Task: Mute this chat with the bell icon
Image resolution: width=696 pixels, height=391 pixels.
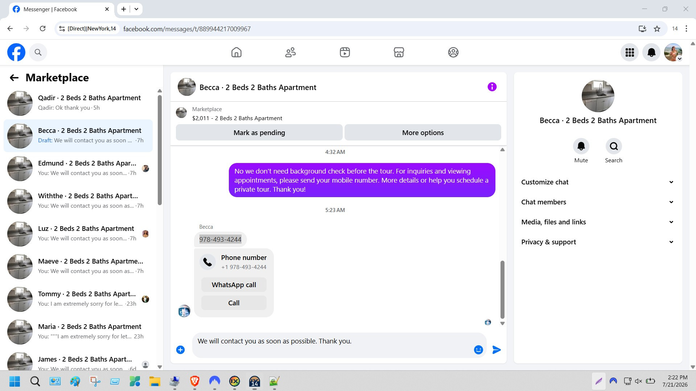Action: tap(581, 146)
